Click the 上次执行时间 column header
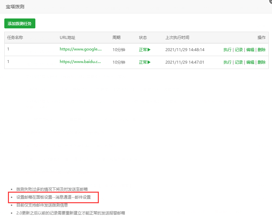The width and height of the screenshot is (272, 224). tap(177, 38)
